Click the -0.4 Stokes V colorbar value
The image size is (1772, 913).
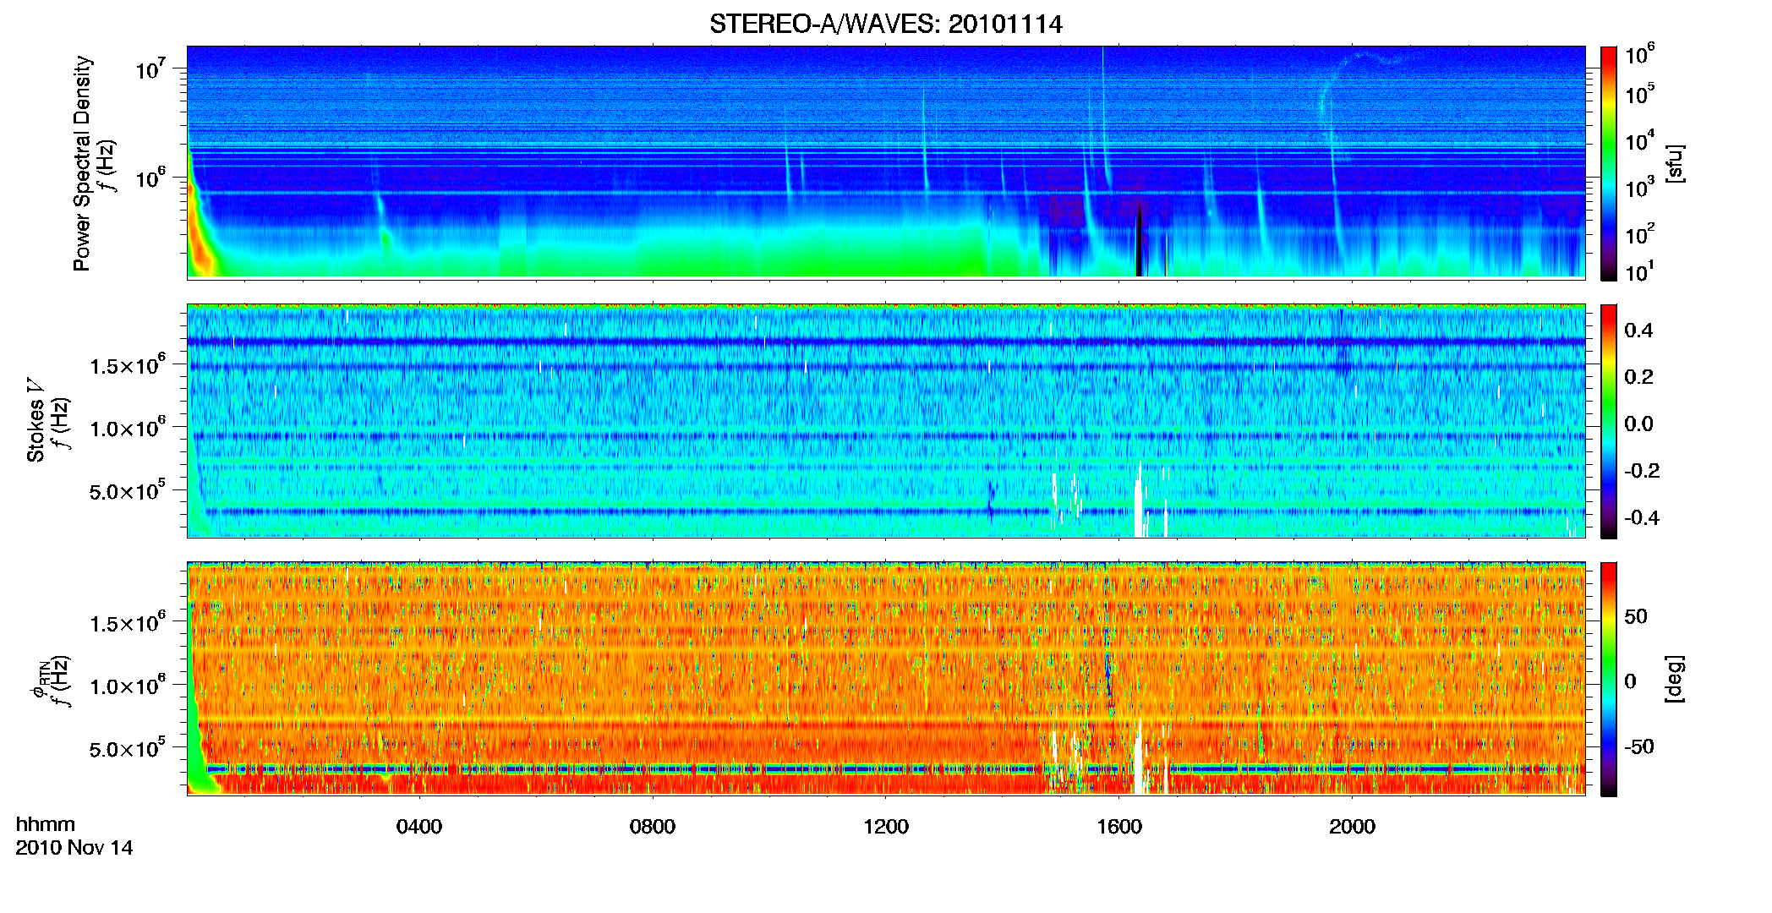[1640, 517]
